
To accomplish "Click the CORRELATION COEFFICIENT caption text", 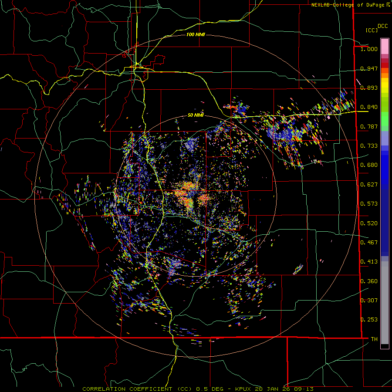I will (127, 389).
